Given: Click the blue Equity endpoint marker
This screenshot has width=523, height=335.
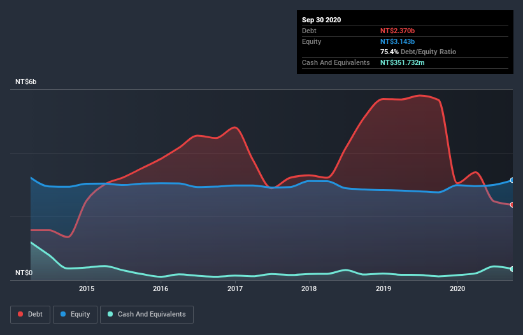Looking at the screenshot, I should pyautogui.click(x=512, y=180).
